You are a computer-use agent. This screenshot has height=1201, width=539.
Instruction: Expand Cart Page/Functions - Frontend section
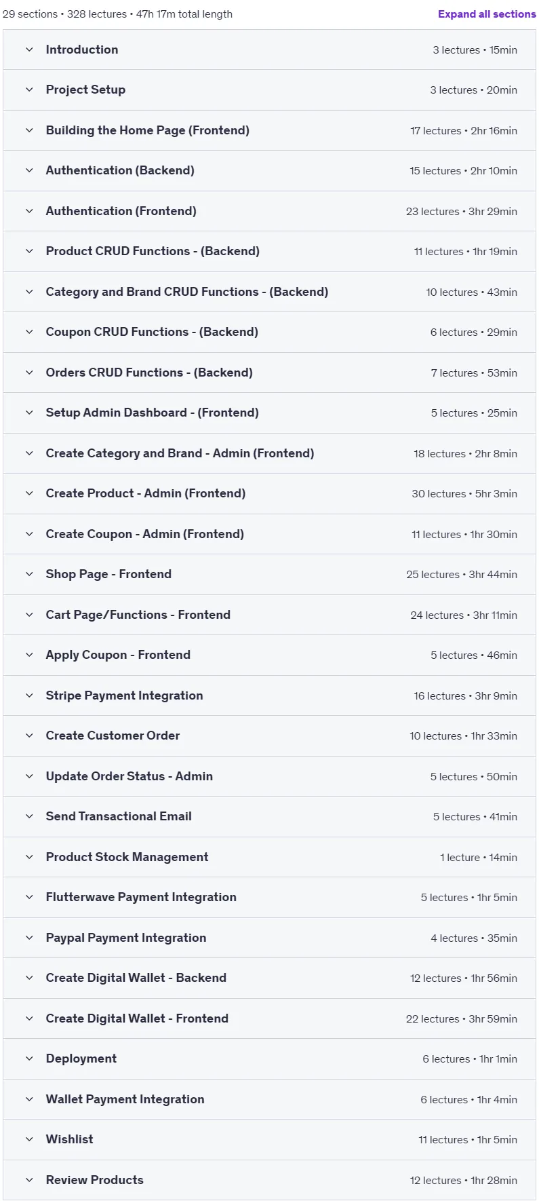tap(269, 615)
